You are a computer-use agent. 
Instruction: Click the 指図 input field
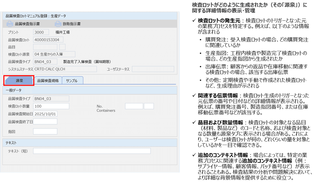(45, 131)
